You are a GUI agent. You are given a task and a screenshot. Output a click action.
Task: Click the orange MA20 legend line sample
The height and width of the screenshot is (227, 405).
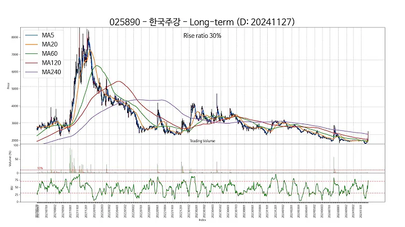(x=31, y=44)
